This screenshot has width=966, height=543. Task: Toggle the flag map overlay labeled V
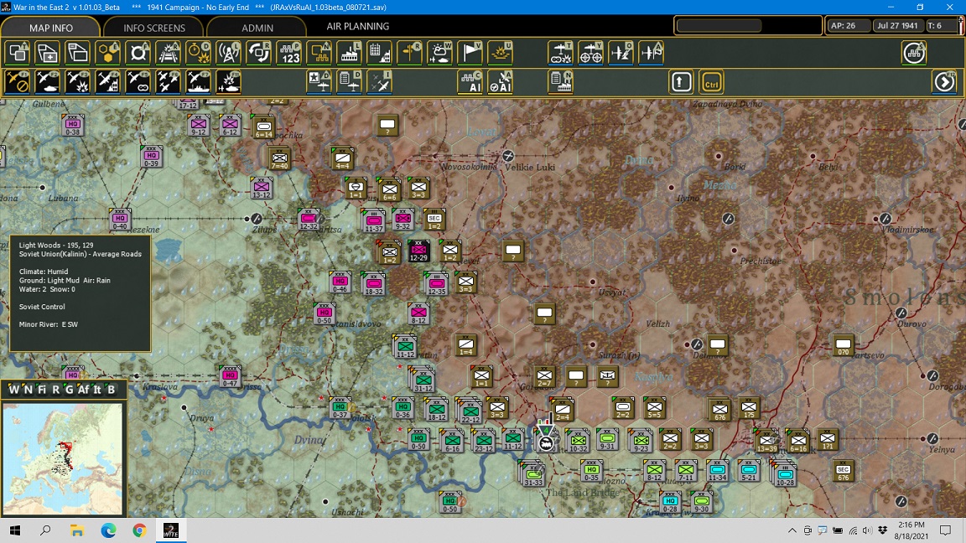point(470,53)
